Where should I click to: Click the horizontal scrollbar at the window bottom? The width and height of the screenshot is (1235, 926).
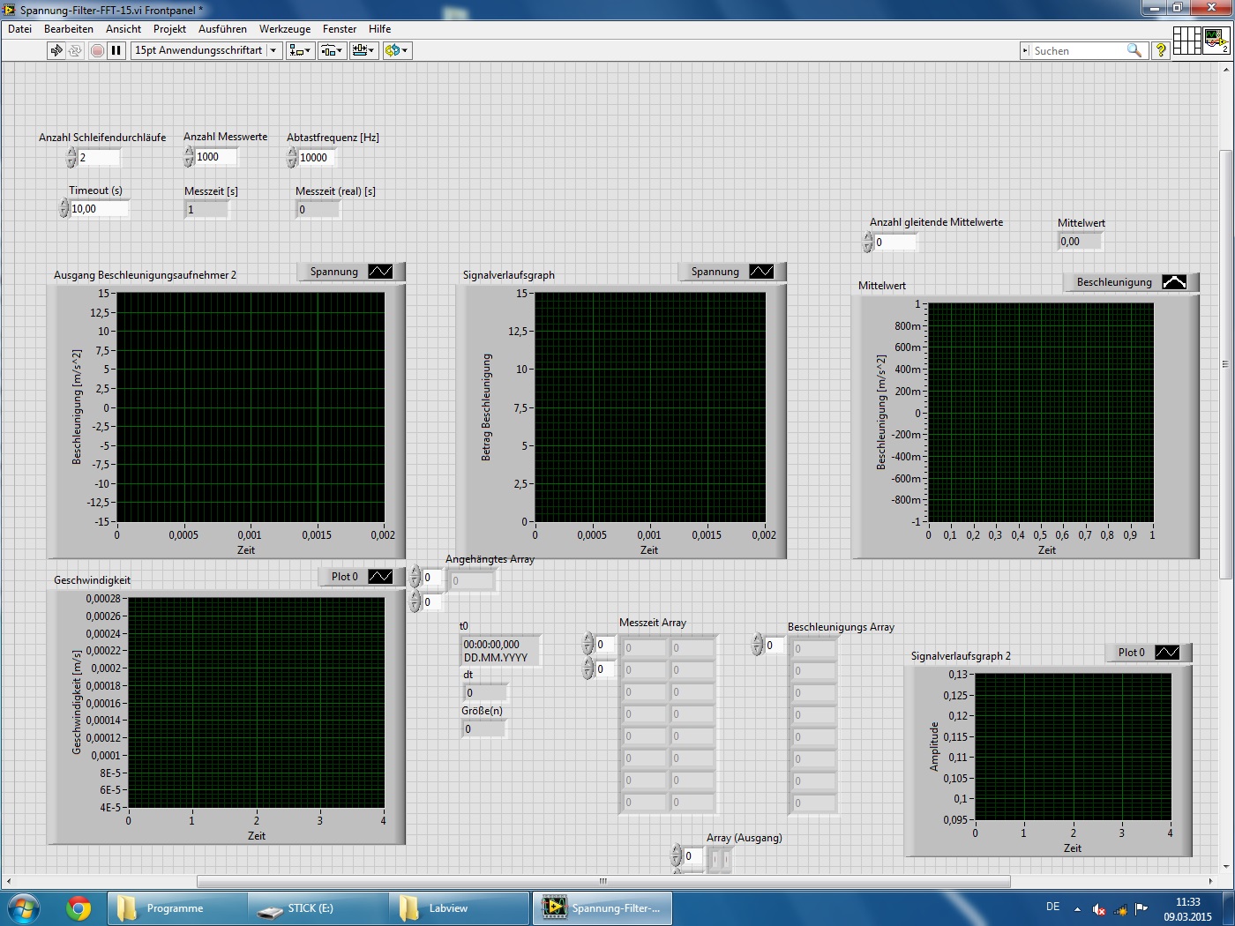(603, 881)
